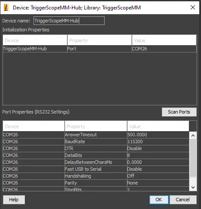The height and width of the screenshot is (209, 201).
Task: Select the COM26 device cell in Parity row
Action: (x=34, y=183)
